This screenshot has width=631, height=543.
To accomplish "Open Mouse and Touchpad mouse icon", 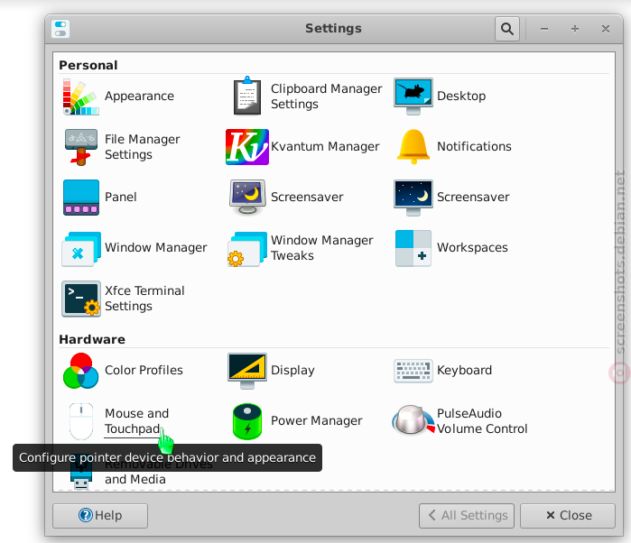I will [81, 421].
